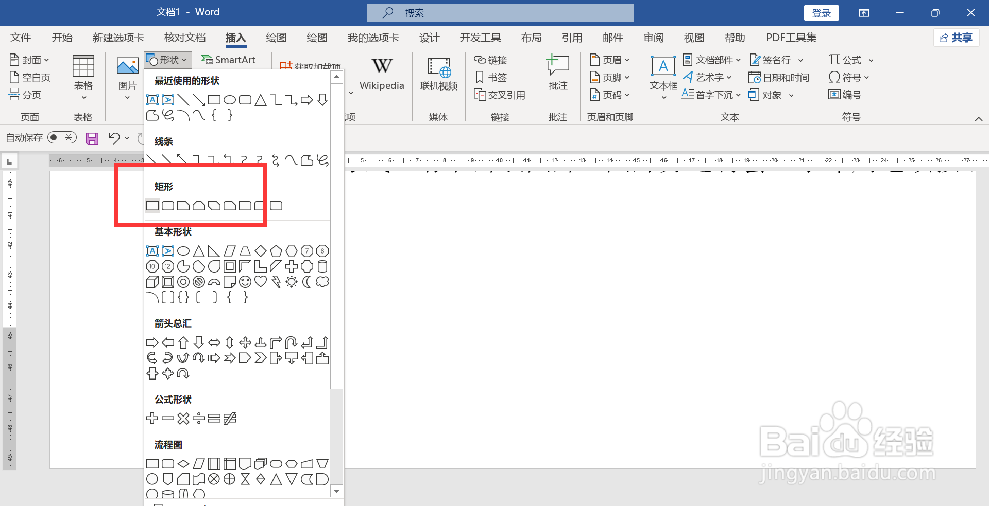Choose the cube shape in 基本形状
989x506 pixels.
point(152,282)
